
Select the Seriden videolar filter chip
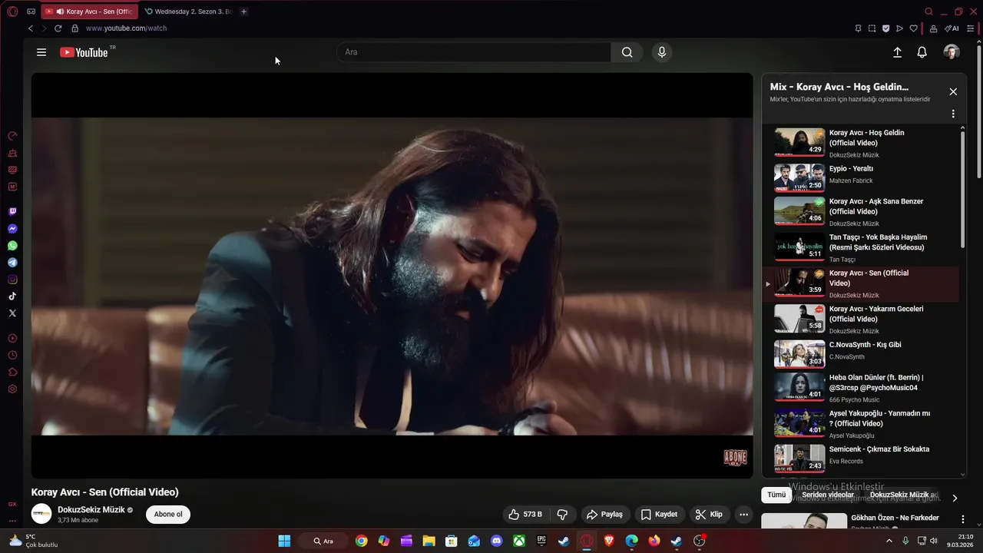pos(828,495)
